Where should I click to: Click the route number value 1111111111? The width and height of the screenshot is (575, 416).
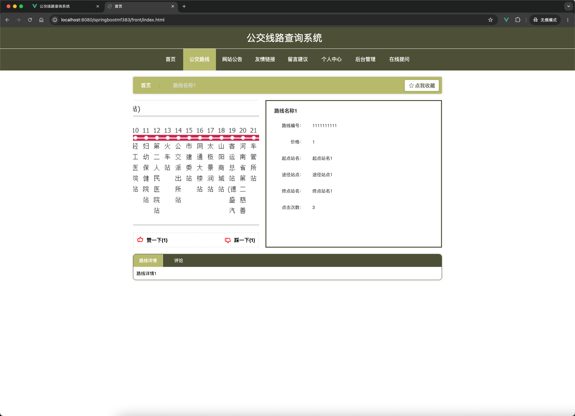325,126
